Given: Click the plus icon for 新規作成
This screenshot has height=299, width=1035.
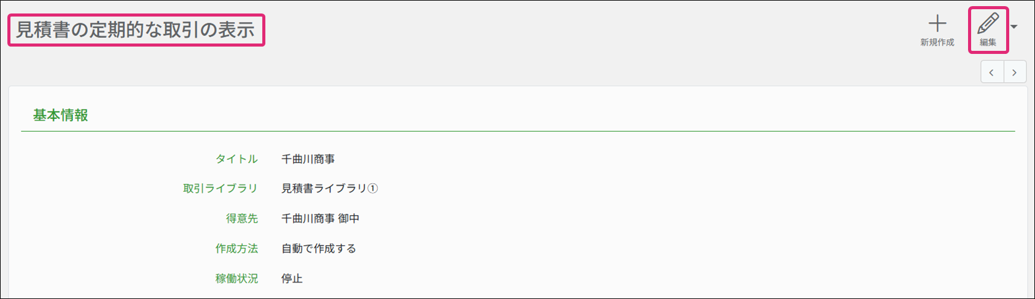Looking at the screenshot, I should tap(937, 24).
